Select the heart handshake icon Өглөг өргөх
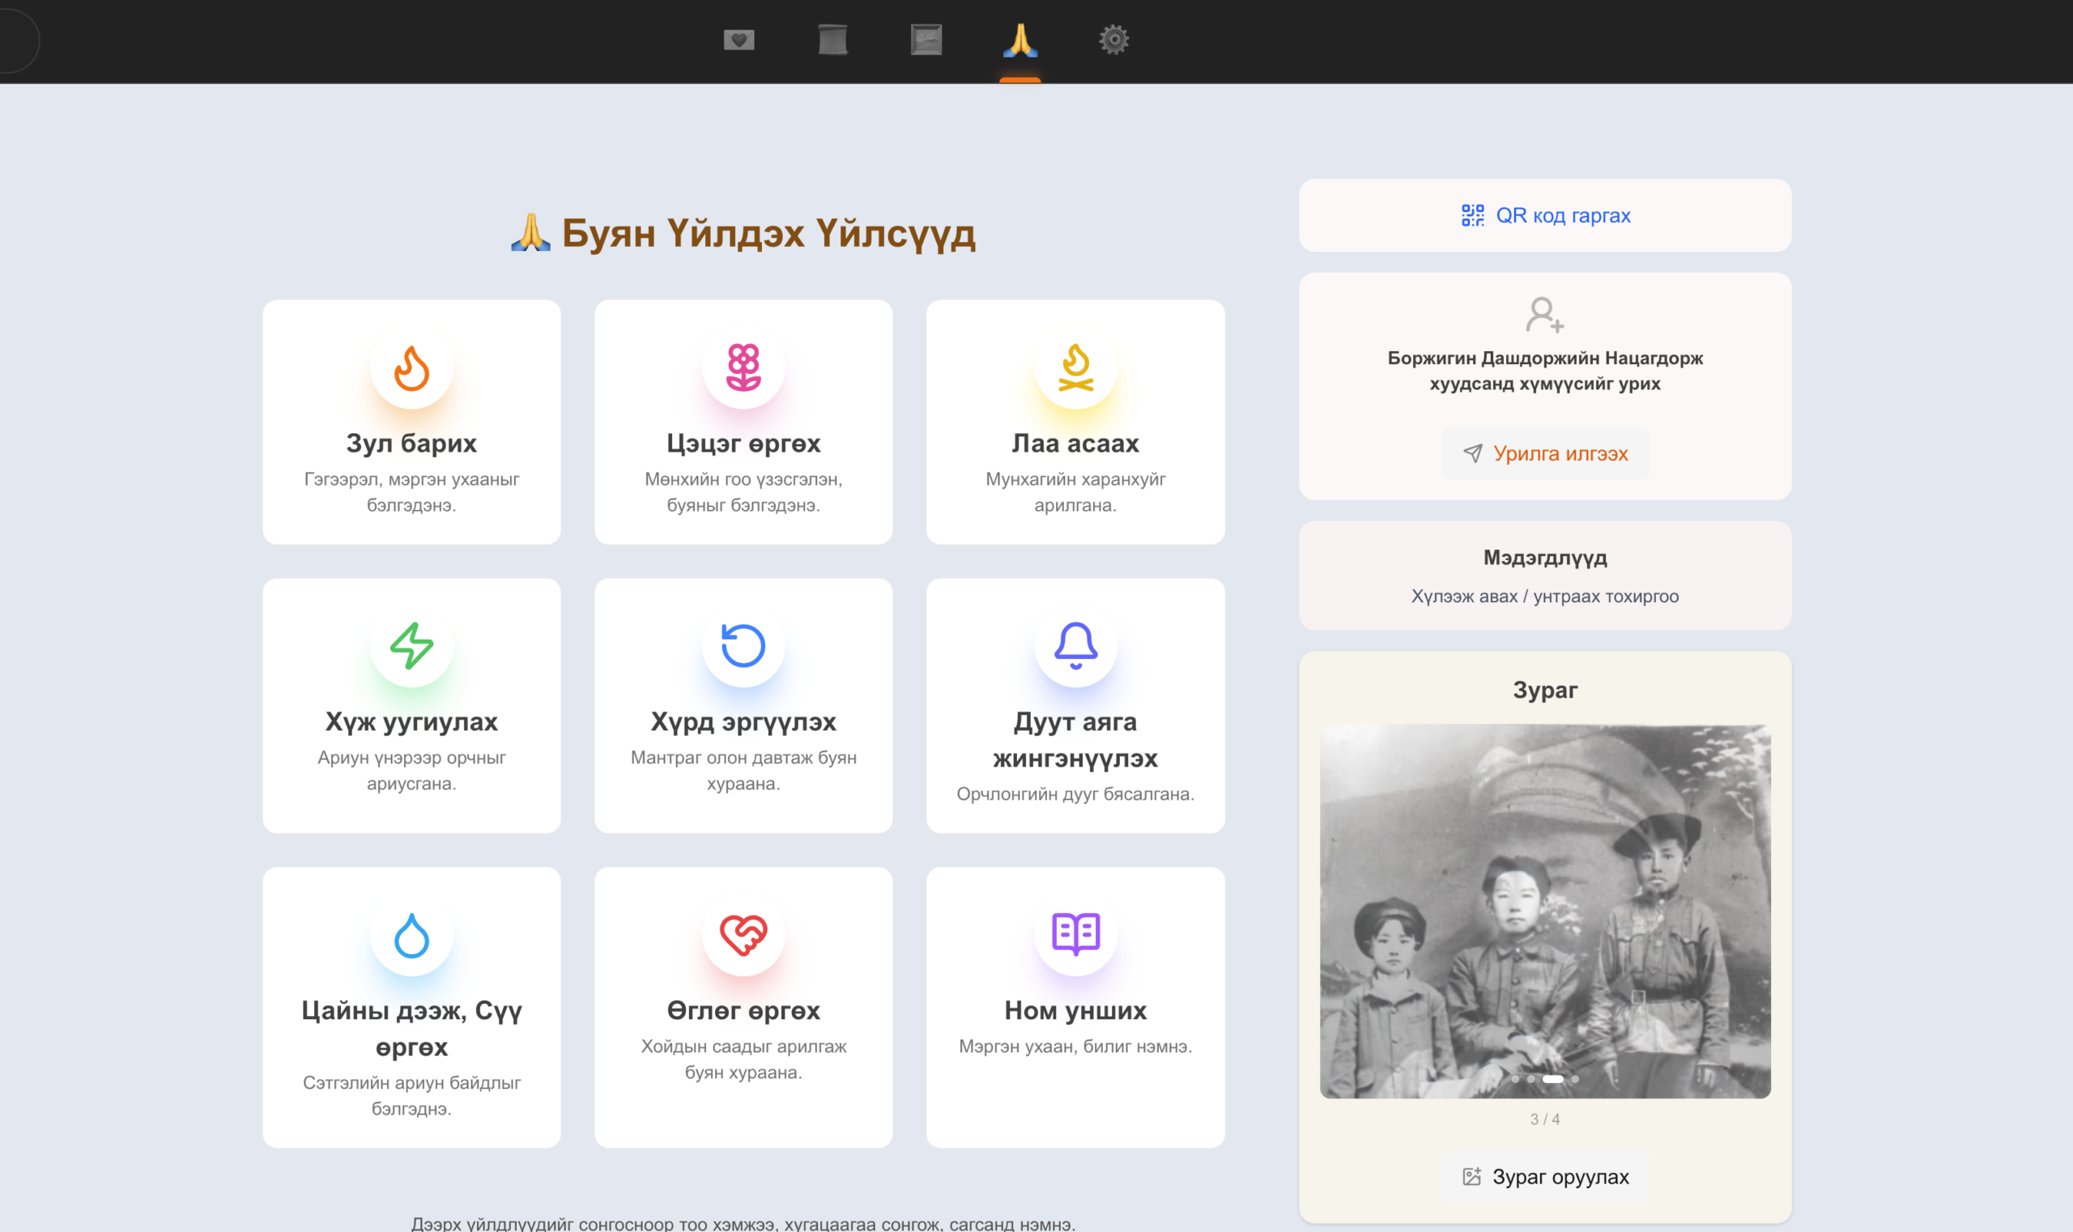The height and width of the screenshot is (1232, 2073). point(743,935)
